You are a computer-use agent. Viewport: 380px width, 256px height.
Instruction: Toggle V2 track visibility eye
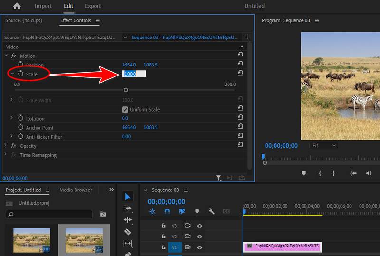[x=199, y=237]
